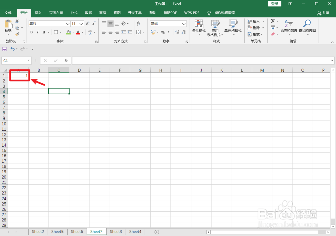Click the fill color bucket icon
336x236 pixels.
68,32
